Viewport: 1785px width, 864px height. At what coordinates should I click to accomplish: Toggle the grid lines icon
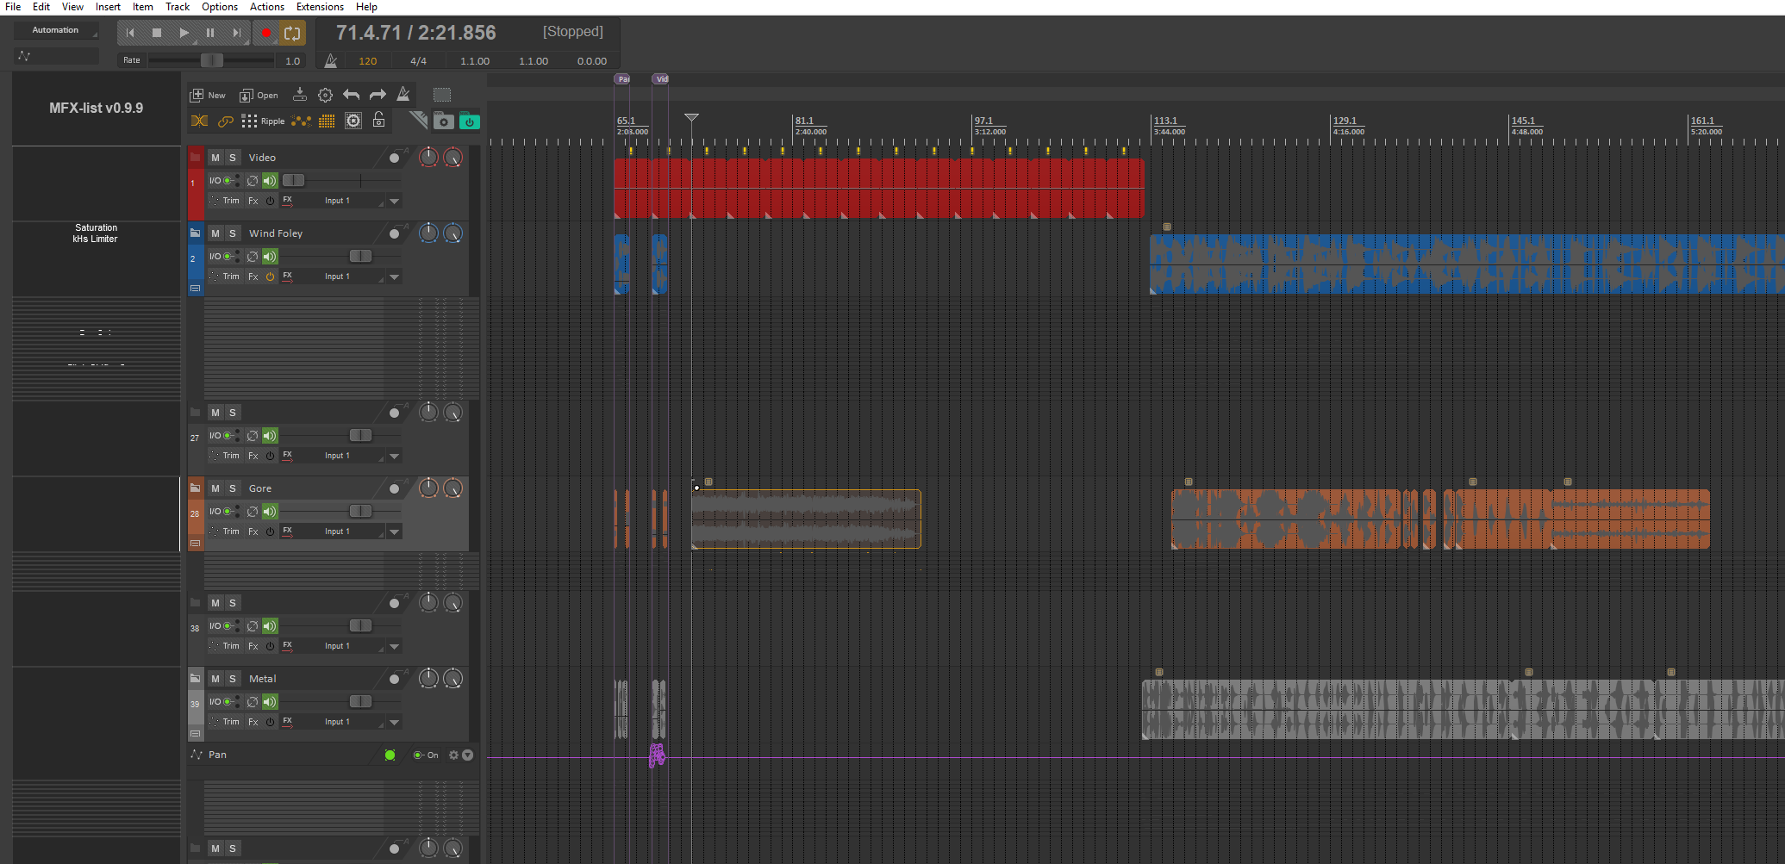[x=327, y=121]
